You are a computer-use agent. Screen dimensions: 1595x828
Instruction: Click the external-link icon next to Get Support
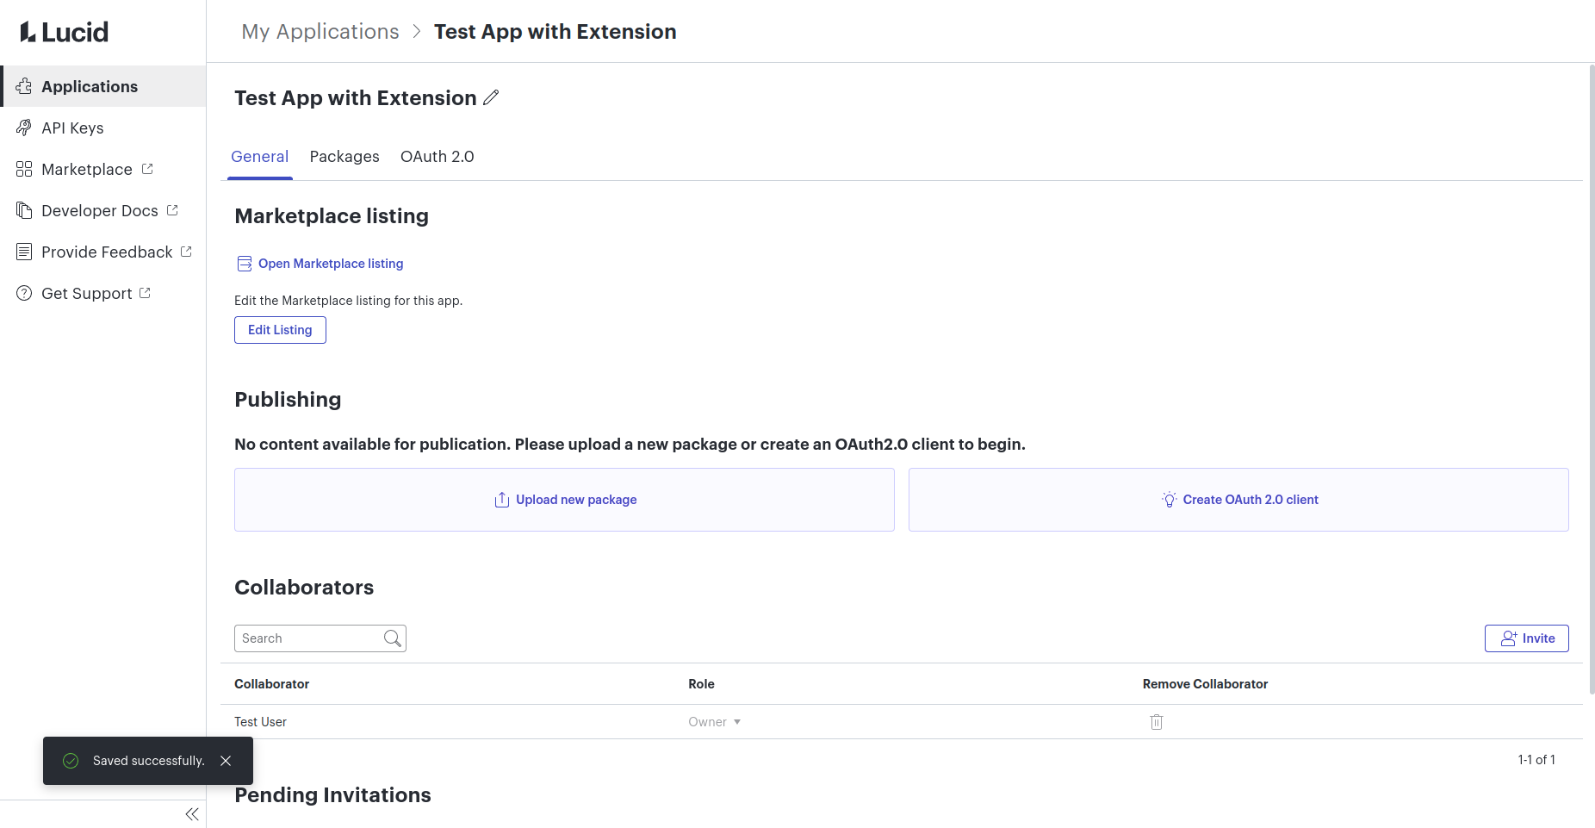145,293
